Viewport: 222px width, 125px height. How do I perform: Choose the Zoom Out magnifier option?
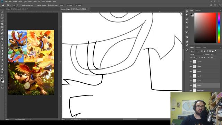pyautogui.click(x=17, y=5)
